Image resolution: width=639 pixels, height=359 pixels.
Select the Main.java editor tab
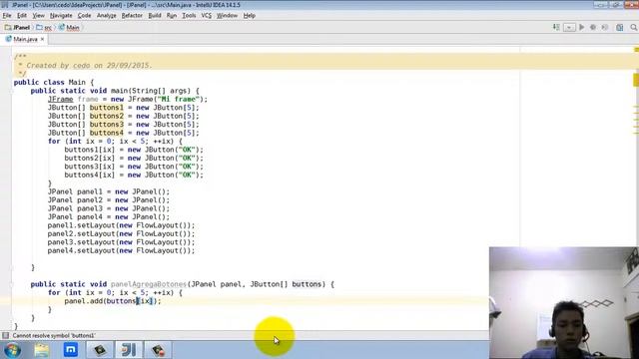(x=24, y=39)
